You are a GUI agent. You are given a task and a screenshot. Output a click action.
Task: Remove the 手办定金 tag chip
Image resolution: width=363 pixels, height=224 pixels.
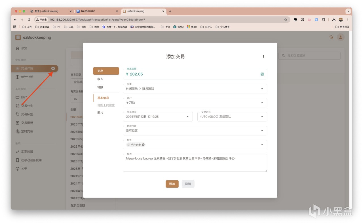[143, 145]
